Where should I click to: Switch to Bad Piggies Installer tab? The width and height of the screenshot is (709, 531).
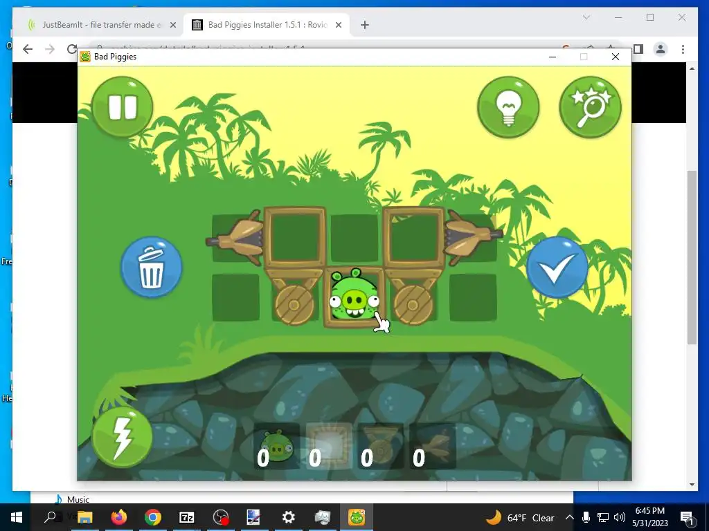pos(267,25)
